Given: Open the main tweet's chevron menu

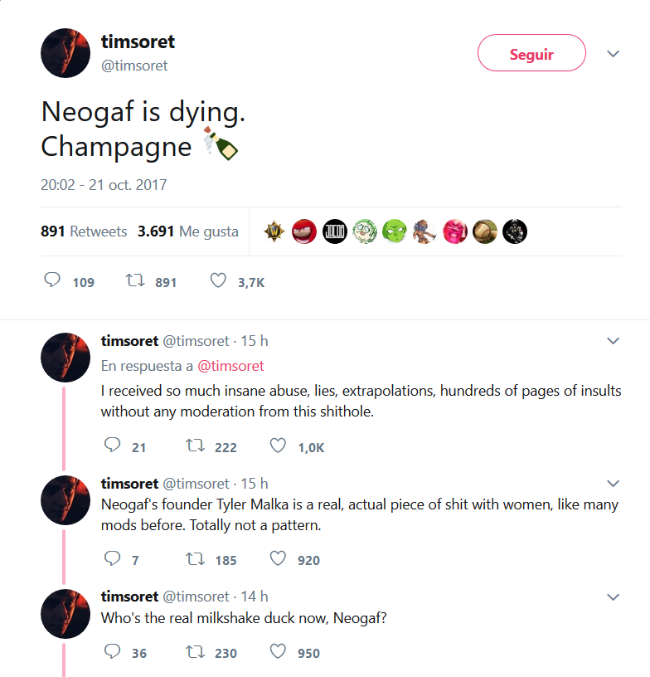Looking at the screenshot, I should click(x=614, y=54).
